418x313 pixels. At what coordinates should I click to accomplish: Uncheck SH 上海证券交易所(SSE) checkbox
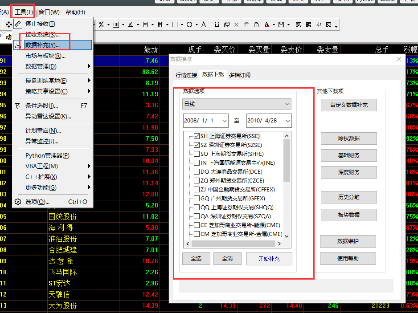pos(197,136)
